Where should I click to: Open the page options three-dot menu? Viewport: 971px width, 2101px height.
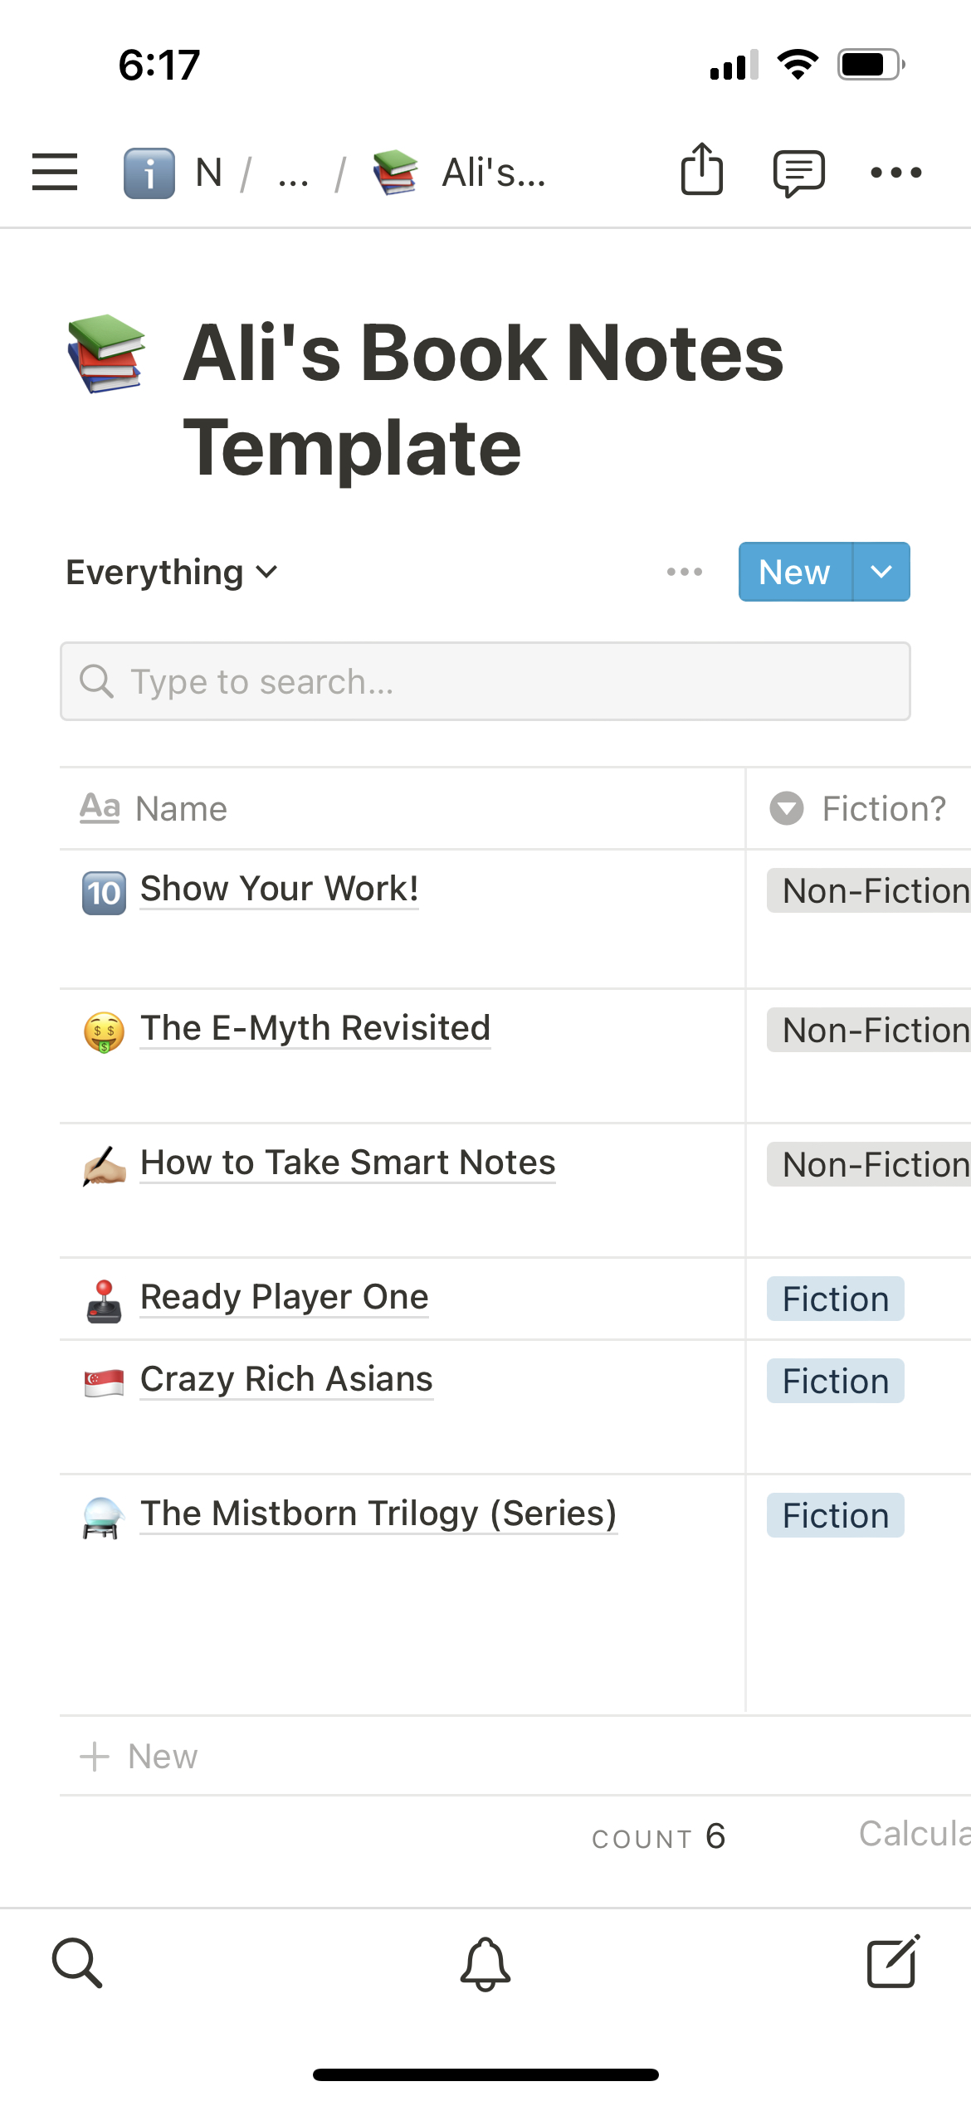click(895, 173)
